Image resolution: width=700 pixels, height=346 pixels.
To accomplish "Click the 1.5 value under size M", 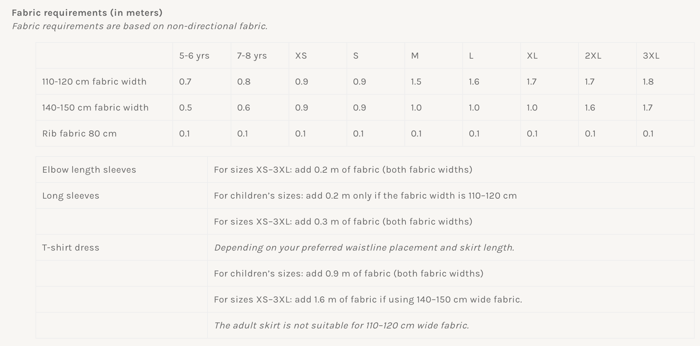I will tap(416, 82).
